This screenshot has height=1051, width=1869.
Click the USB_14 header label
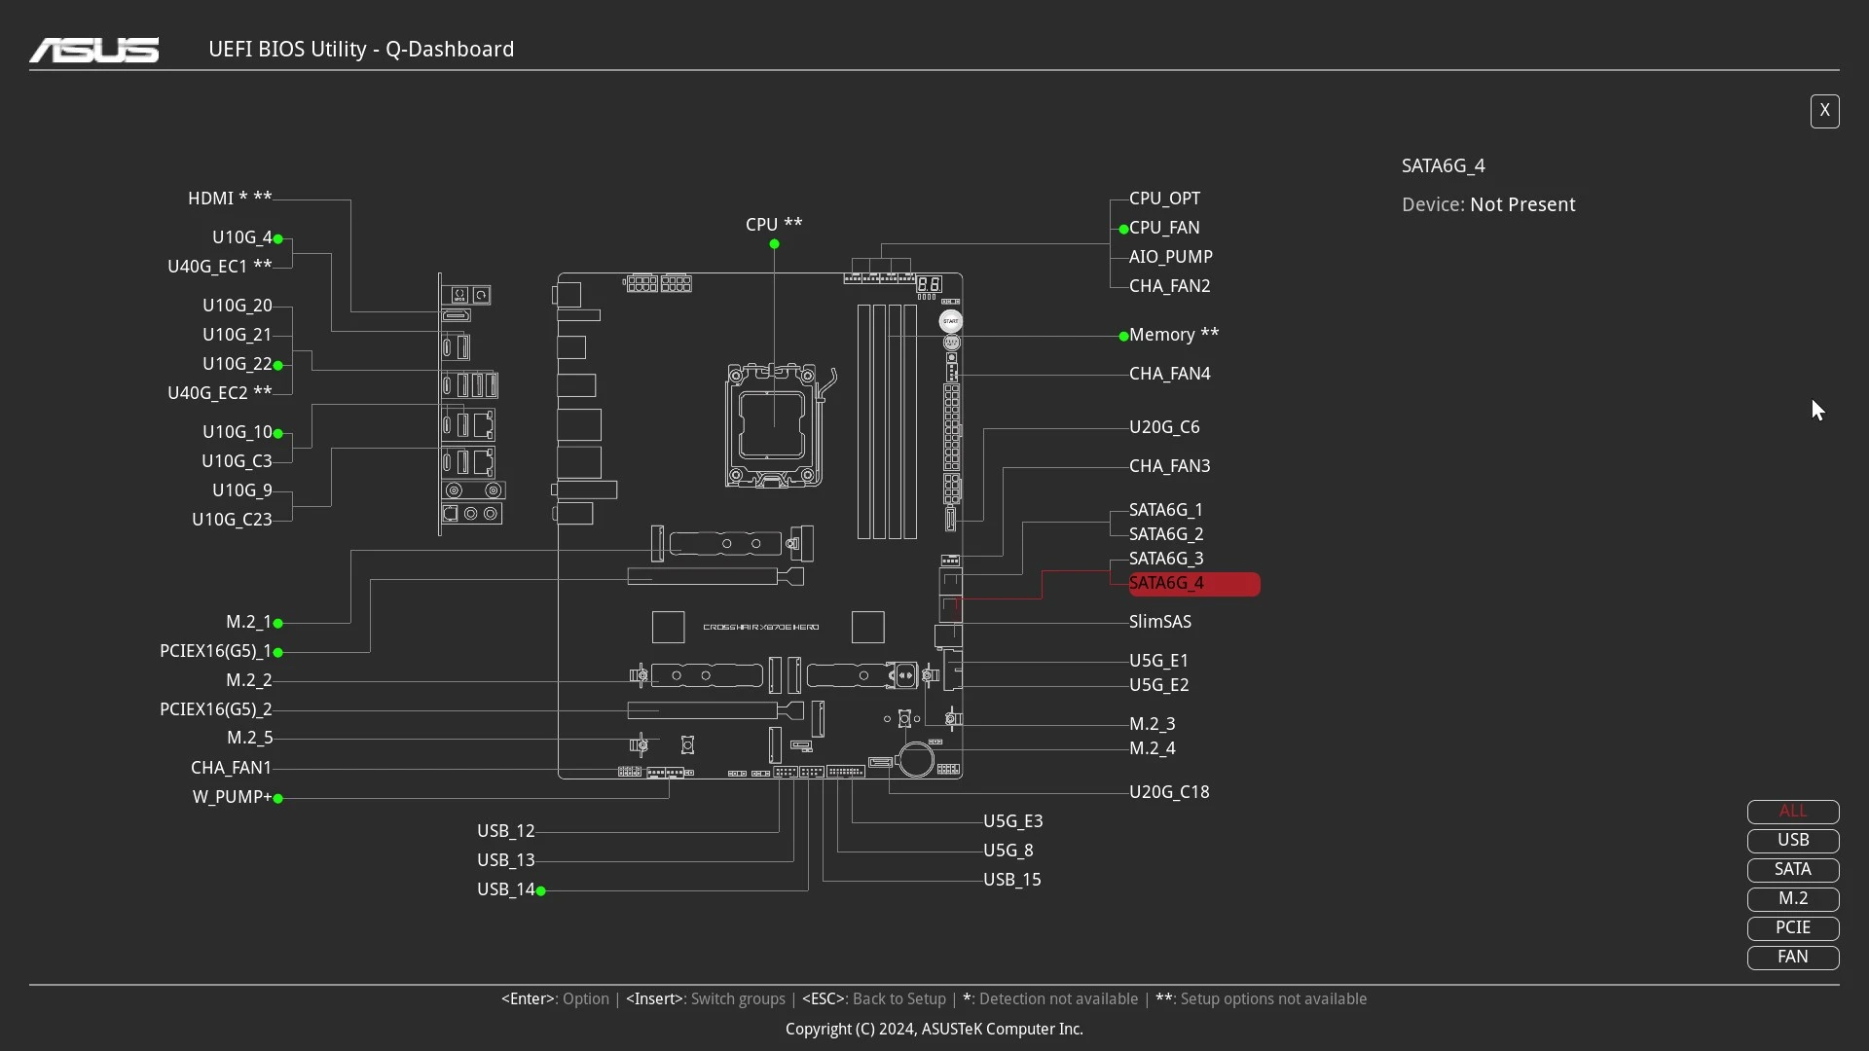[x=505, y=889]
